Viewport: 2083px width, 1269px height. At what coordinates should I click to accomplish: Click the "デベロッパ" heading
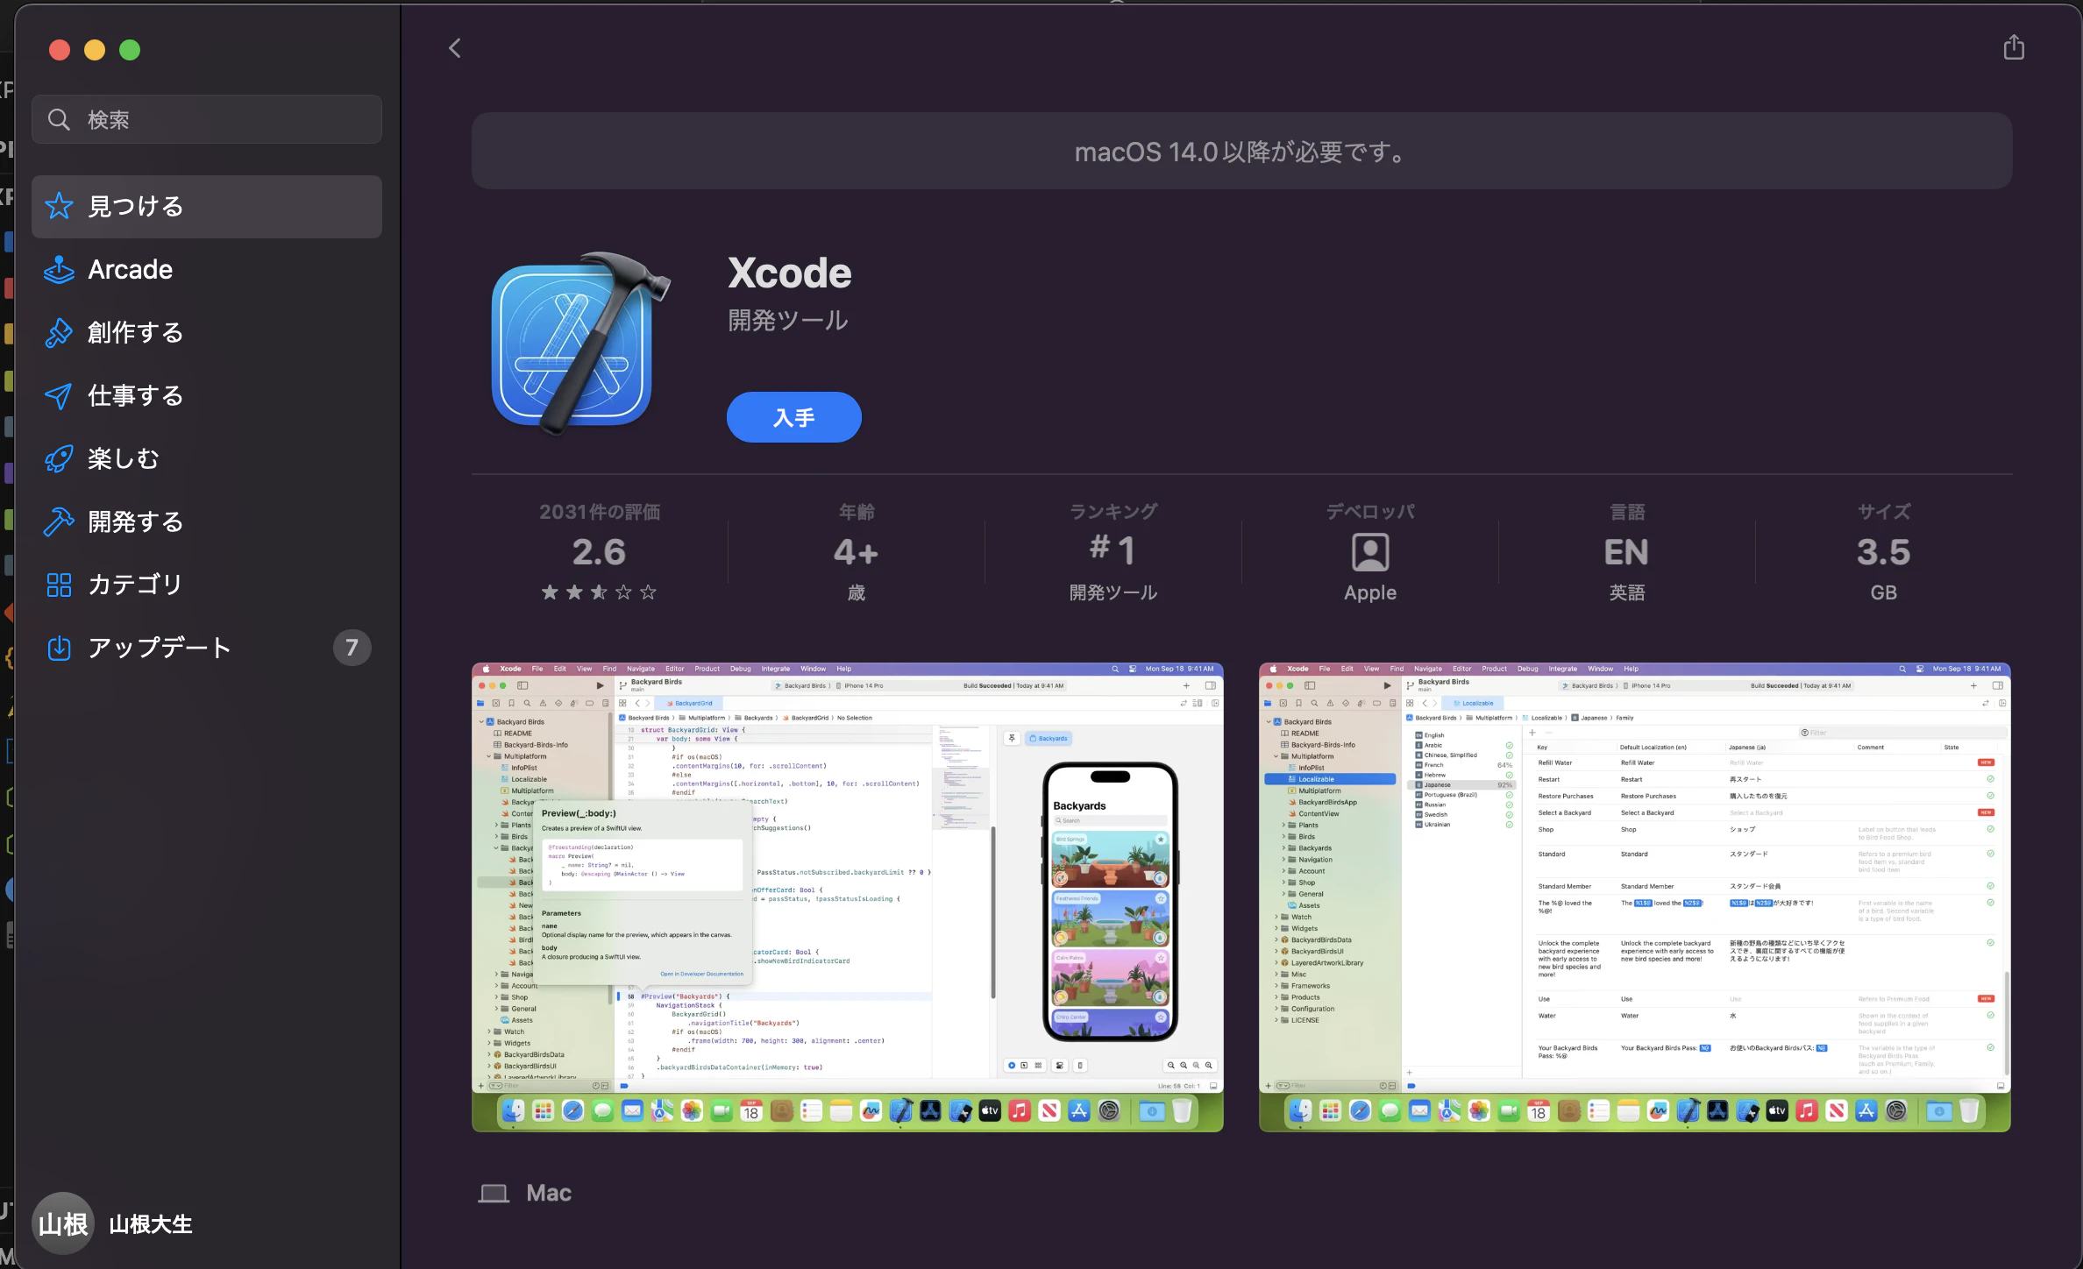coord(1370,512)
